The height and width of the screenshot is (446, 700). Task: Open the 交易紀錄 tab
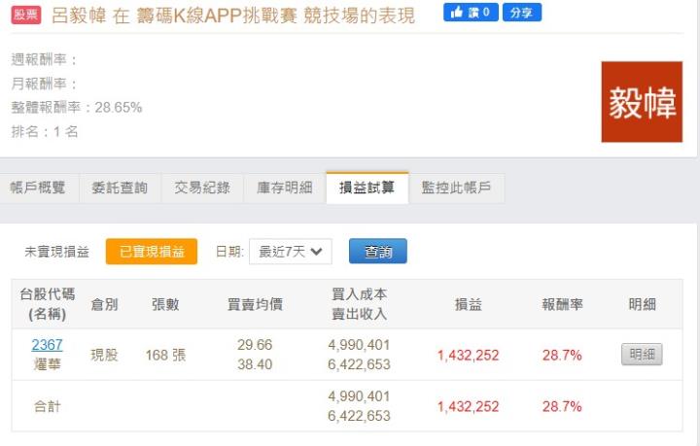coord(202,188)
